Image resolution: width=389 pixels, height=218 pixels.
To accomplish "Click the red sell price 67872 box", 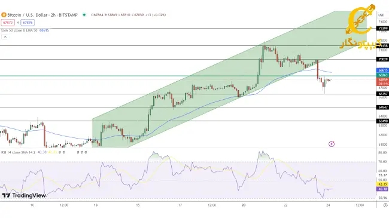I will pyautogui.click(x=8, y=23).
